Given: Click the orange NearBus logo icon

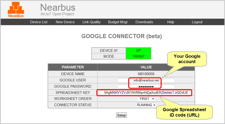Looking at the screenshot, I should [x=16, y=10].
